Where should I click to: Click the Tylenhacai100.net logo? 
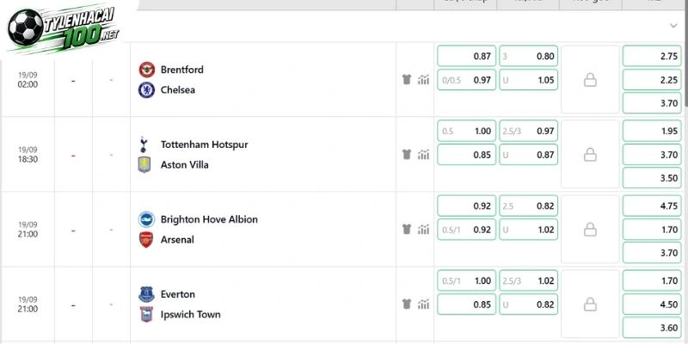(x=64, y=28)
